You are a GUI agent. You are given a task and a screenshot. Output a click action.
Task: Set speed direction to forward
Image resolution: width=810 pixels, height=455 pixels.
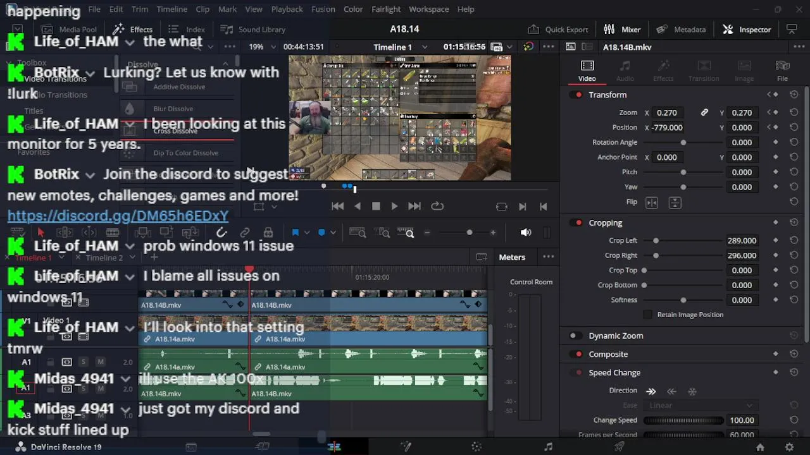(x=651, y=391)
